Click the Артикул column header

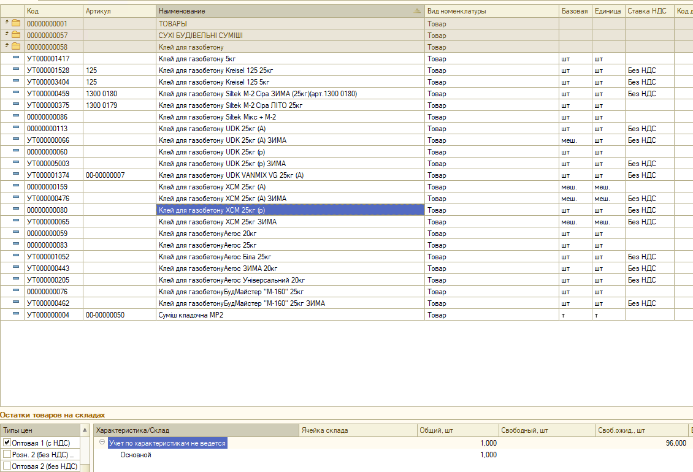pos(120,11)
